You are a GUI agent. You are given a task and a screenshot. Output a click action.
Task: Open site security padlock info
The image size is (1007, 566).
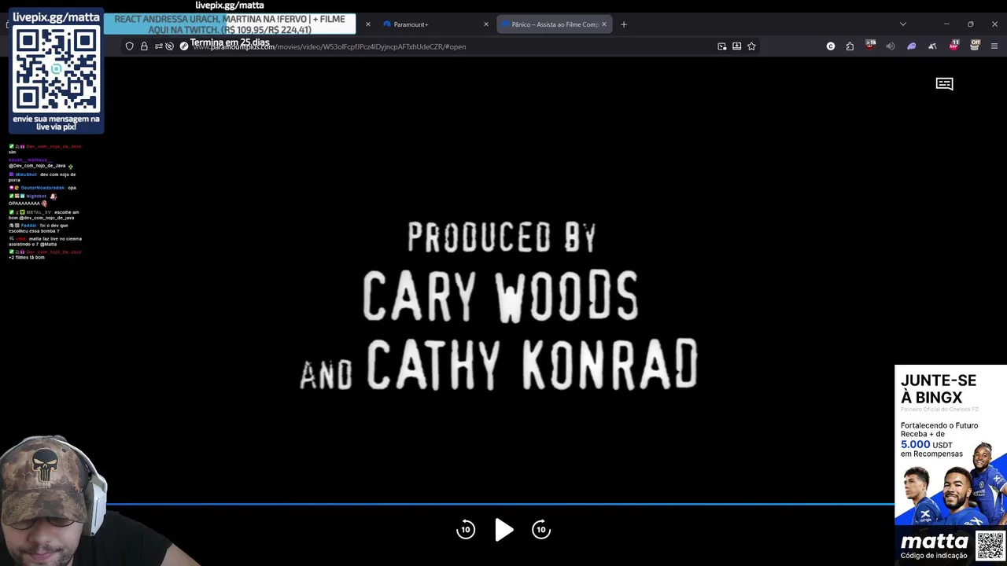coord(144,46)
